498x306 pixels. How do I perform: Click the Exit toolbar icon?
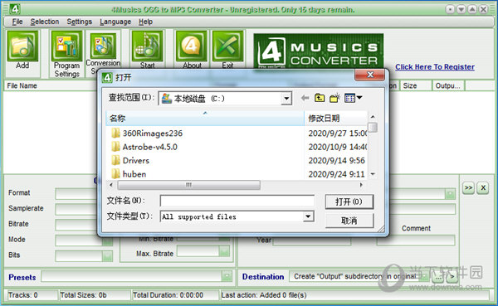(x=228, y=46)
